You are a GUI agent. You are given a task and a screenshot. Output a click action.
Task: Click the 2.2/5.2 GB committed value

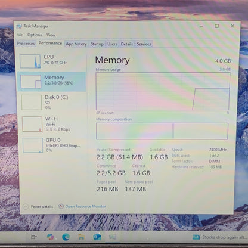[111, 173]
